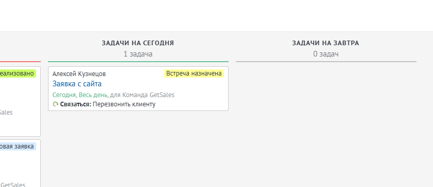Screen dimensions: 433x187
Task: Click the blue partially visible Новая заявка tag
Action: click(18, 146)
